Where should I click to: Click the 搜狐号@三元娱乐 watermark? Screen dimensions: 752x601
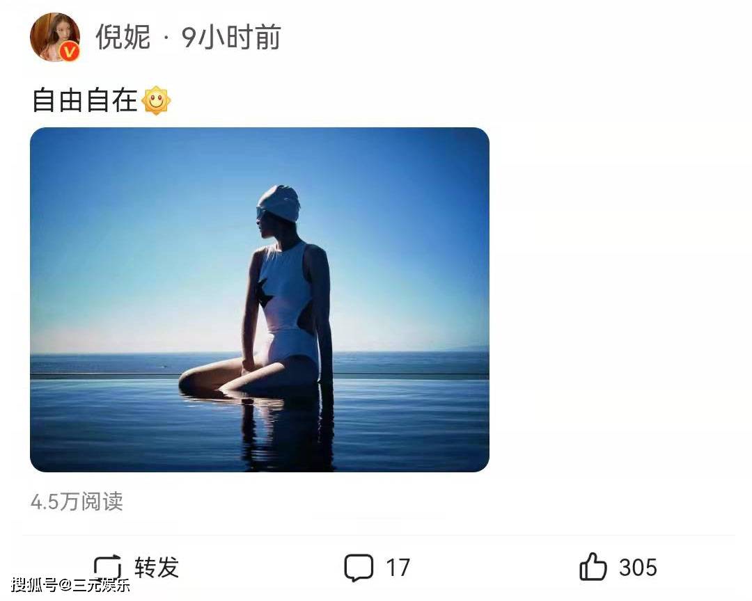coord(70,585)
